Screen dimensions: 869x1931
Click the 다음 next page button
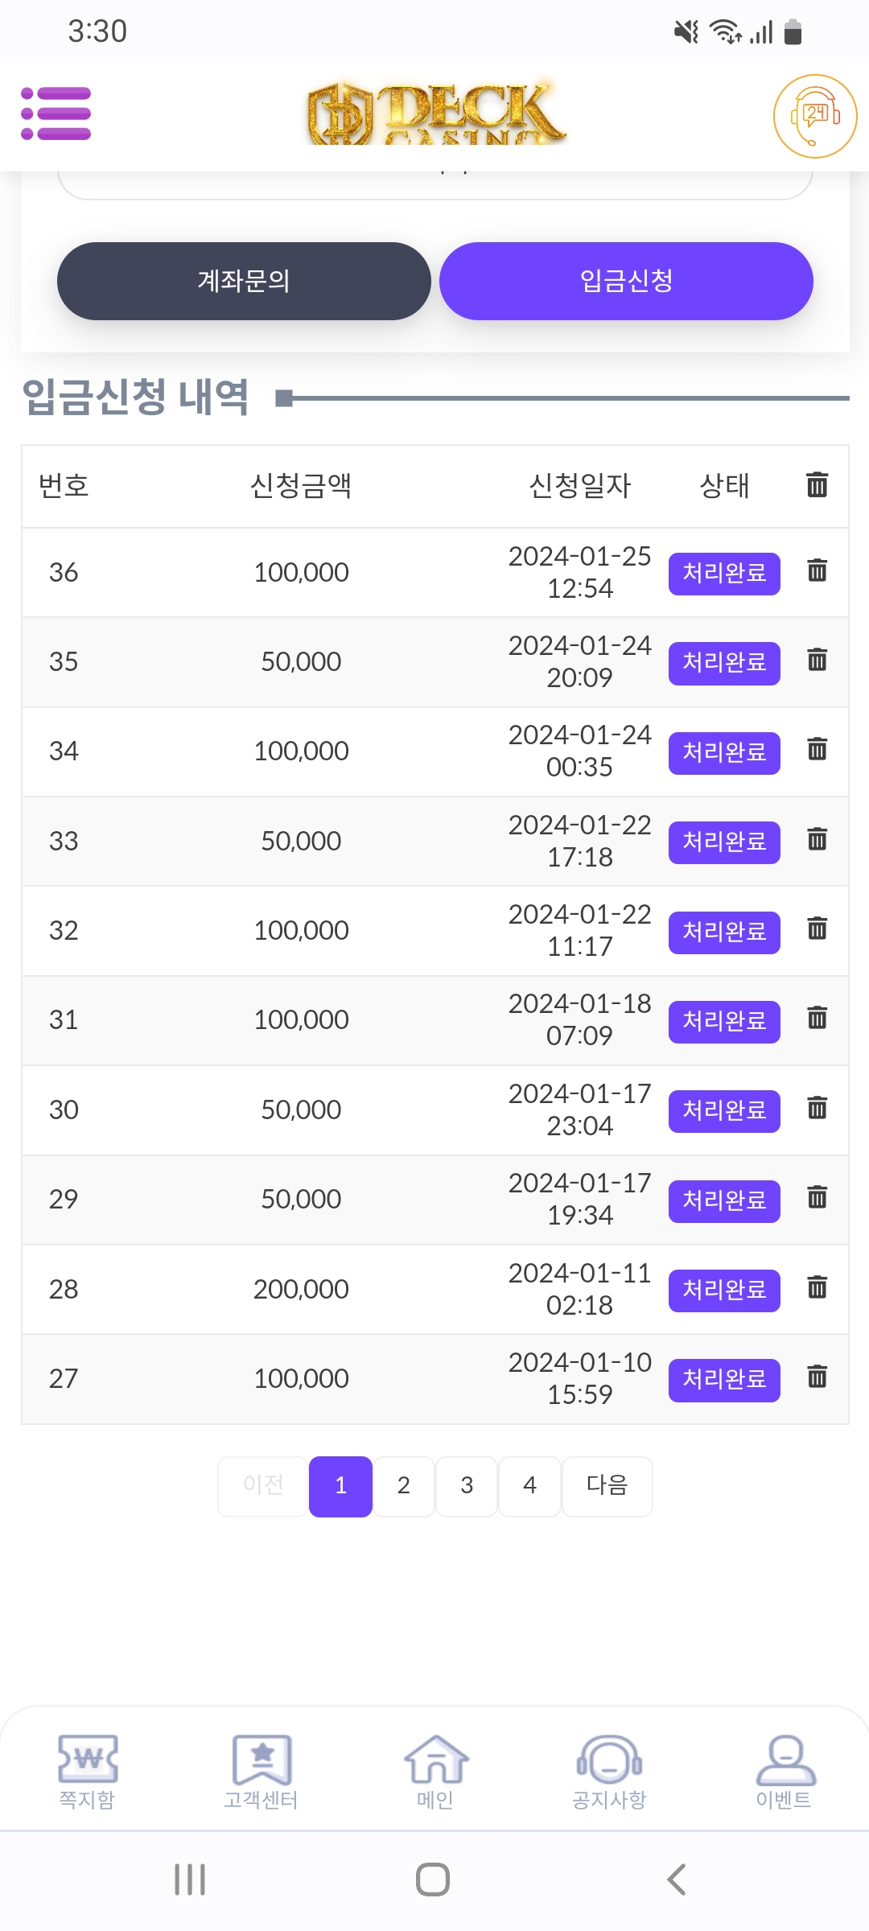607,1486
